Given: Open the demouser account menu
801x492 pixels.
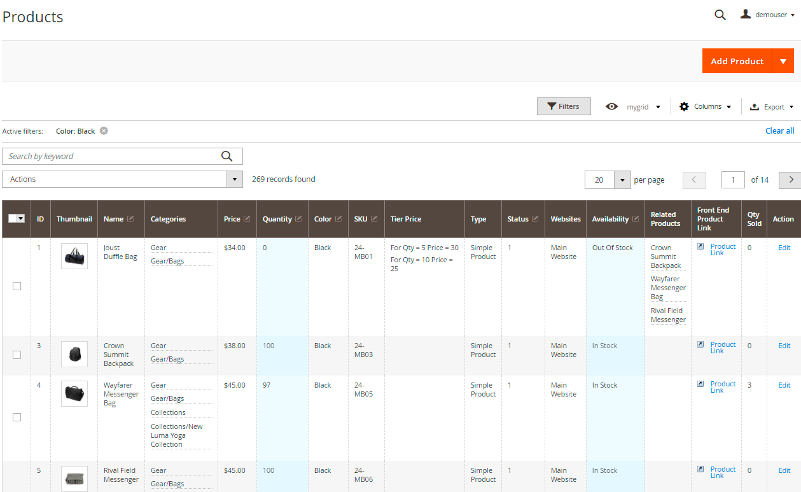Looking at the screenshot, I should [x=769, y=15].
